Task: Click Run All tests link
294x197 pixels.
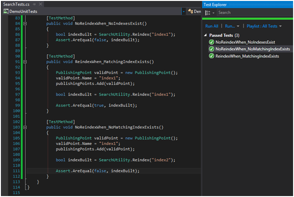Action: (x=212, y=26)
